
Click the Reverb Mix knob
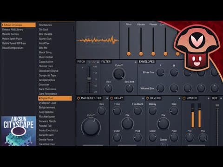click(163, 123)
